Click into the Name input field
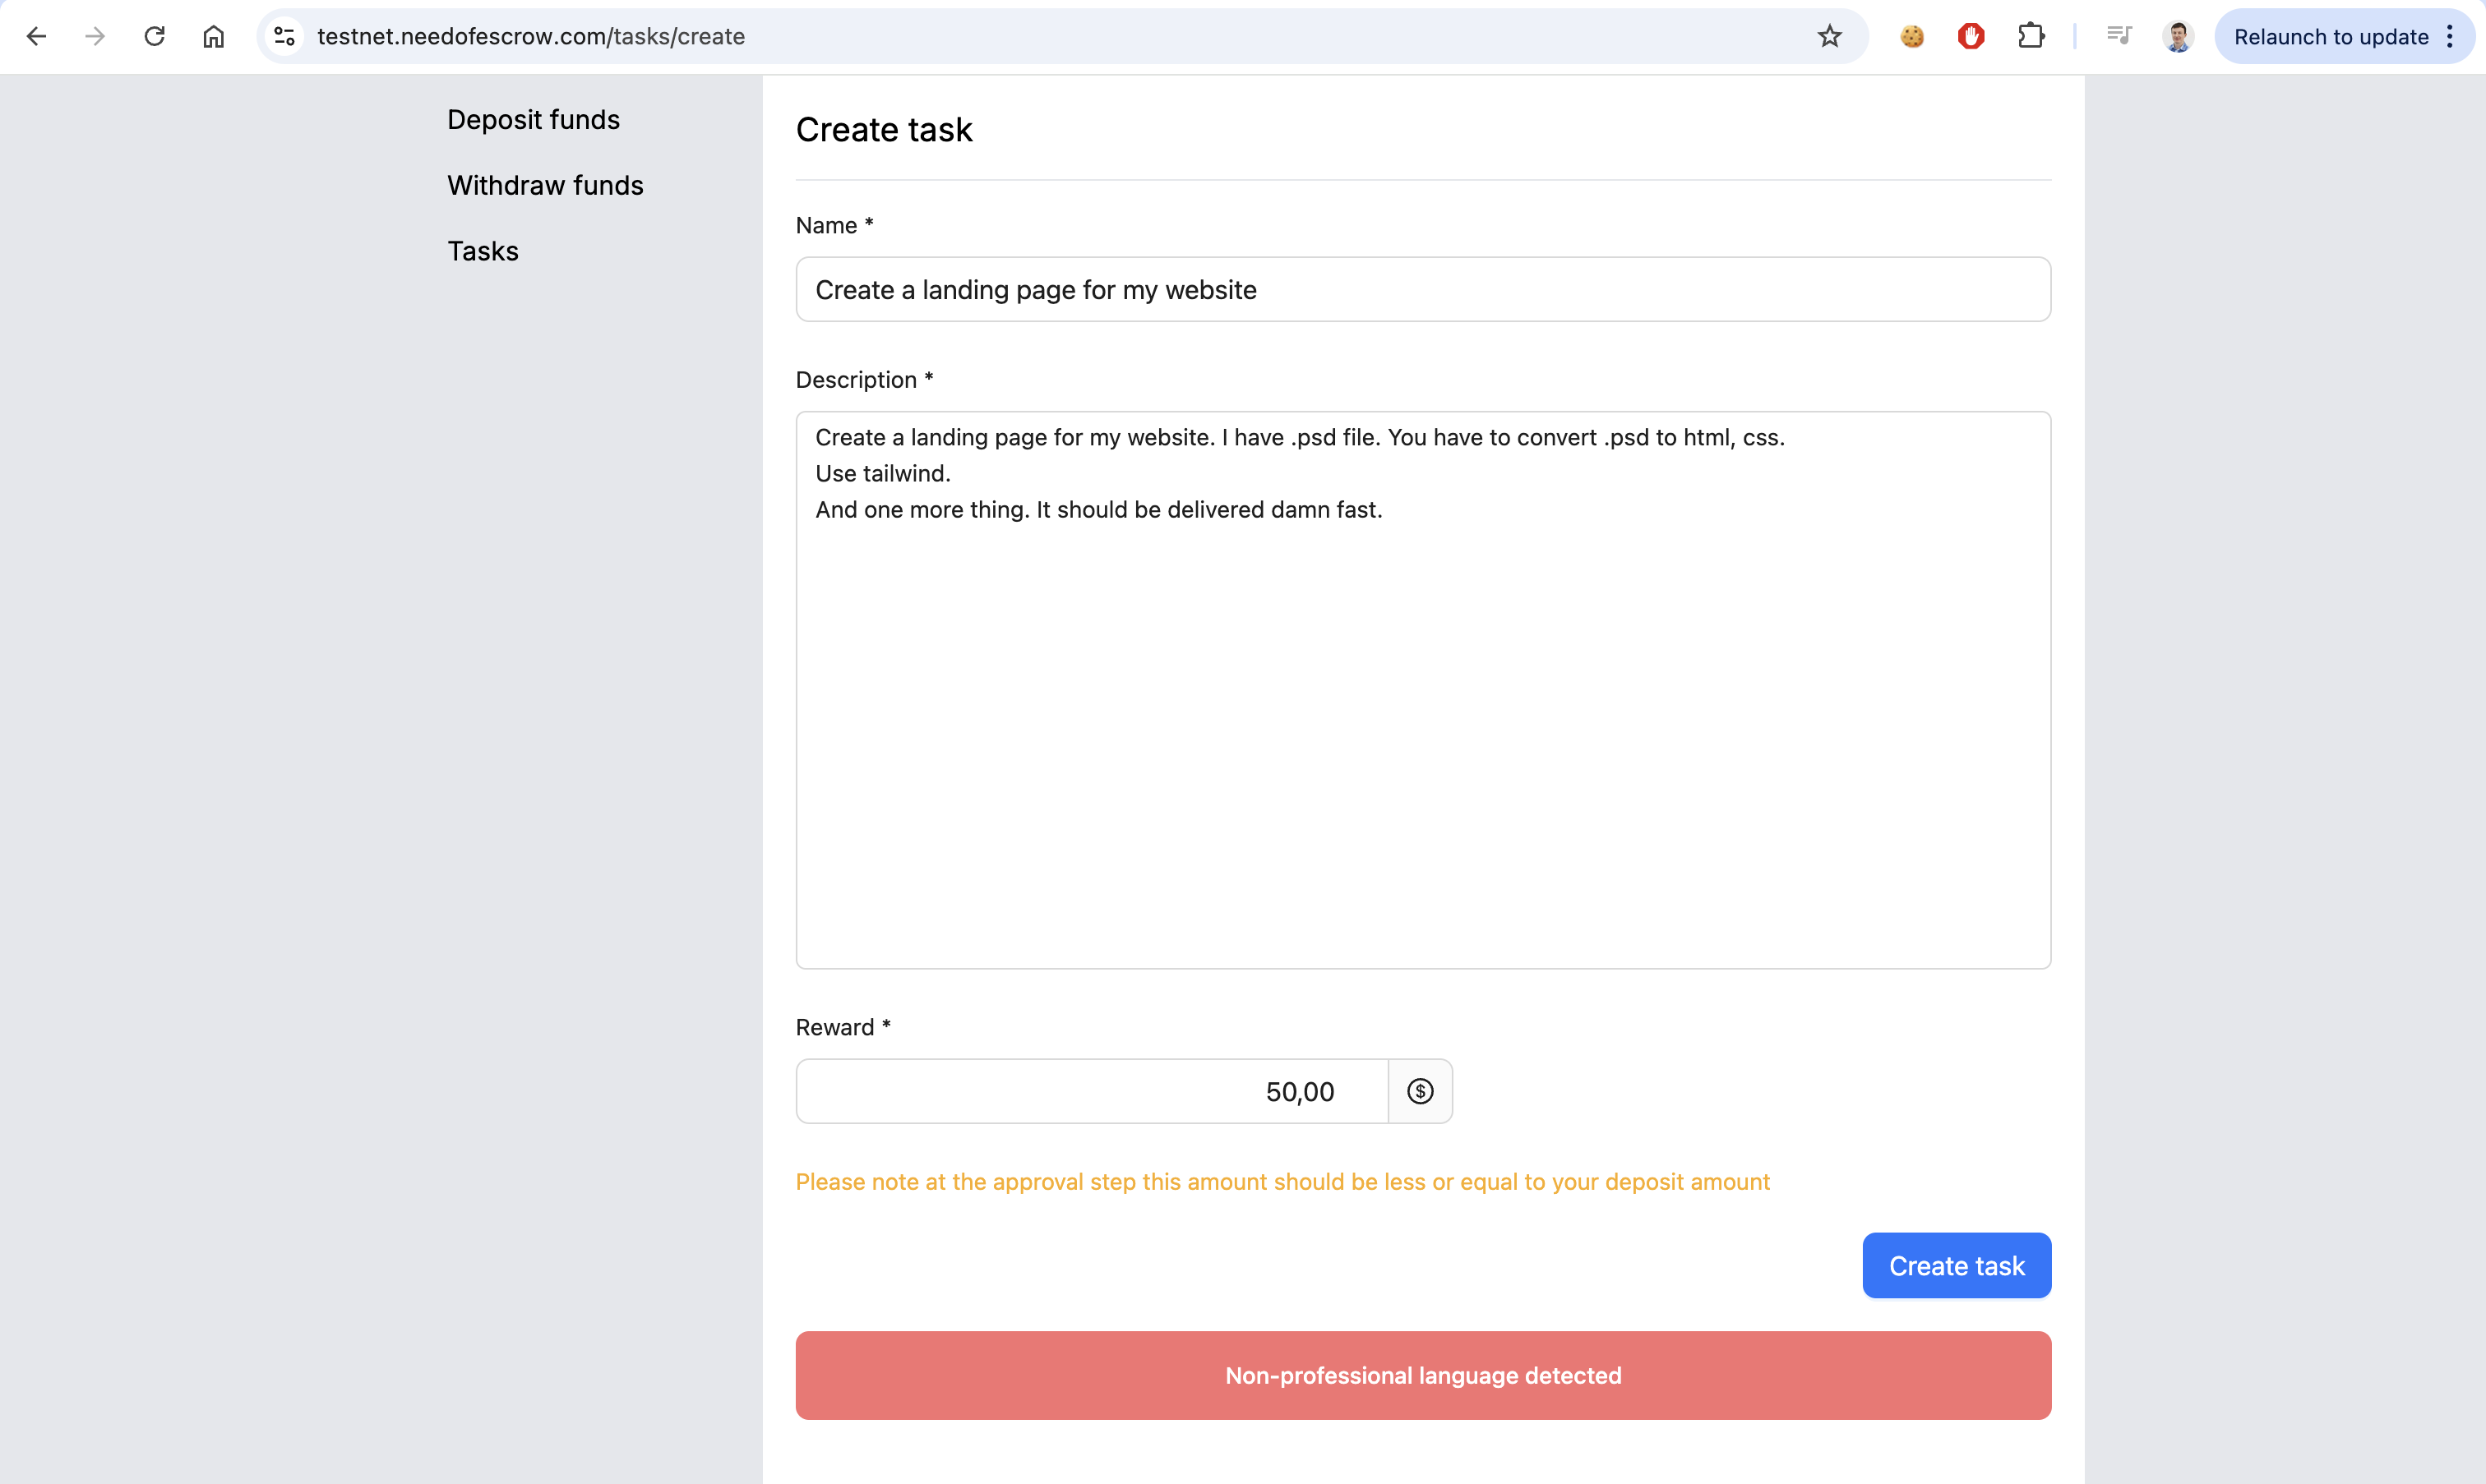The height and width of the screenshot is (1484, 2486). click(1421, 289)
